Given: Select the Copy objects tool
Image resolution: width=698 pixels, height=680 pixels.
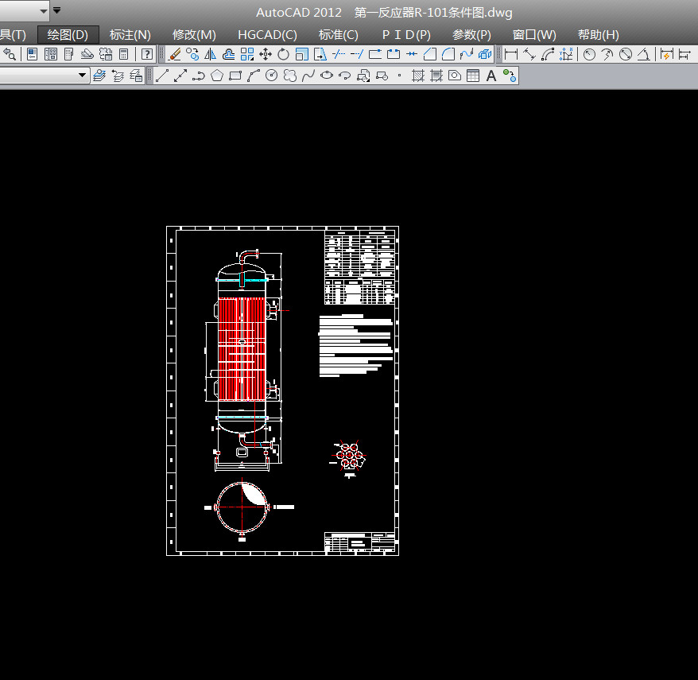Looking at the screenshot, I should click(192, 54).
